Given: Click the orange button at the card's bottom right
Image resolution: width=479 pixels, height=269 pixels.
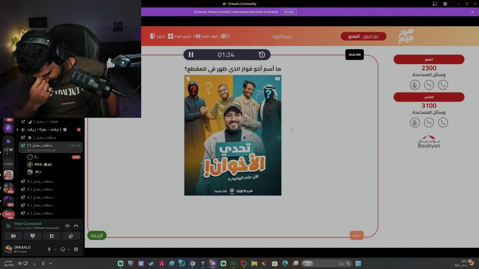Looking at the screenshot, I should [357, 235].
